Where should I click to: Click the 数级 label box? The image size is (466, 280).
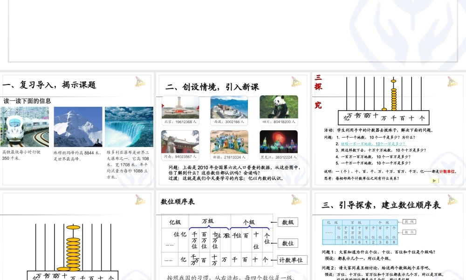point(288,222)
